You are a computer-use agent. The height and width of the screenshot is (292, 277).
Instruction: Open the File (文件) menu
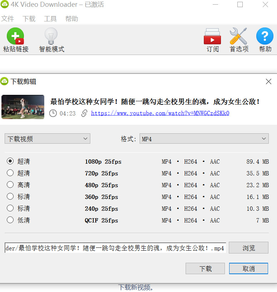click(7, 19)
